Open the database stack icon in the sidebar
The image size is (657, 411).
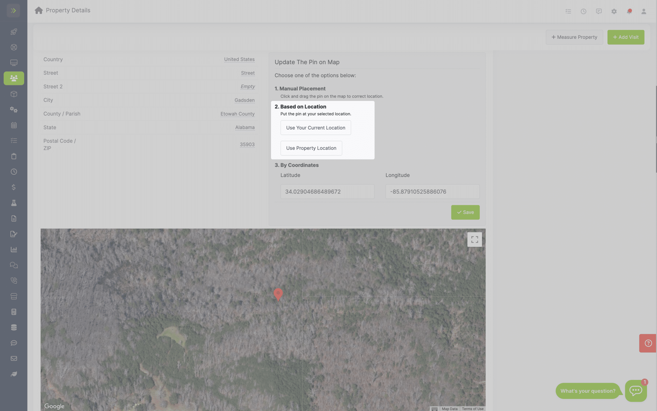tap(14, 327)
